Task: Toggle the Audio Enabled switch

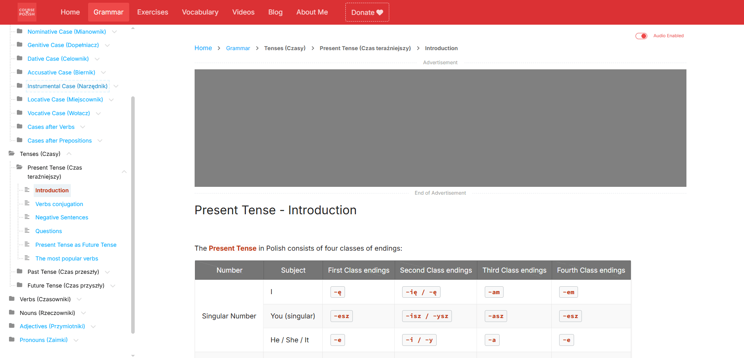Action: tap(641, 36)
